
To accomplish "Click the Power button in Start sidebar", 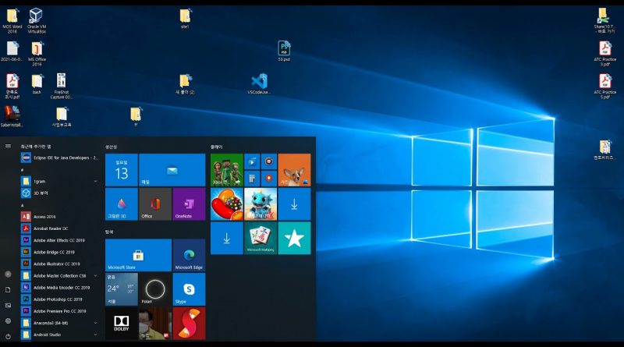I will (8, 336).
